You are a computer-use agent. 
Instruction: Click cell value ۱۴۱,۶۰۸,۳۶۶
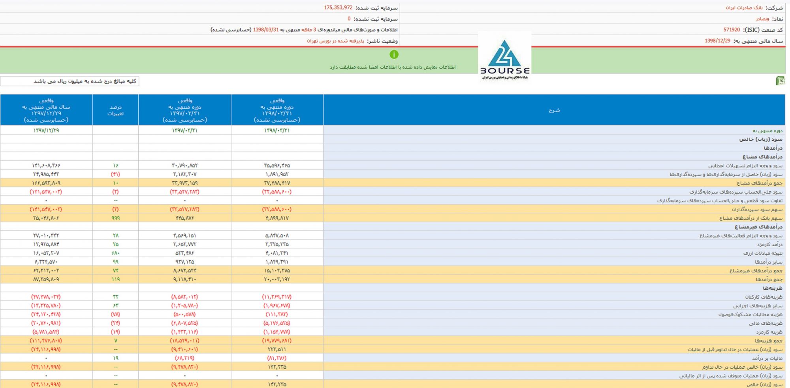(46, 166)
